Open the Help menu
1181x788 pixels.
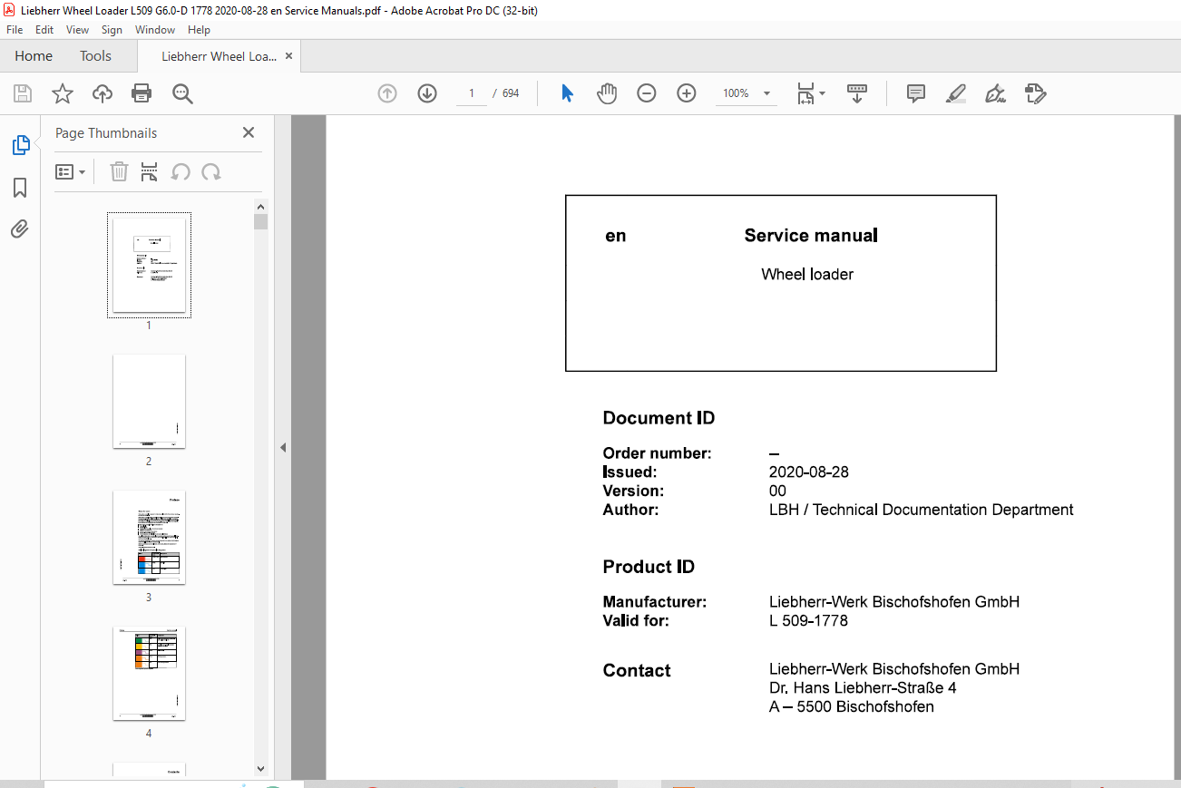pyautogui.click(x=199, y=30)
